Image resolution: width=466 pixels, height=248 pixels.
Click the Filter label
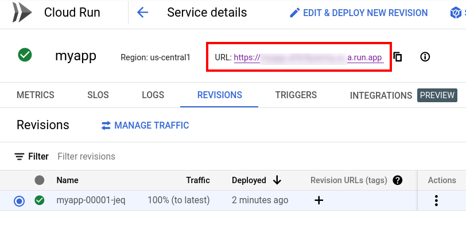point(38,156)
